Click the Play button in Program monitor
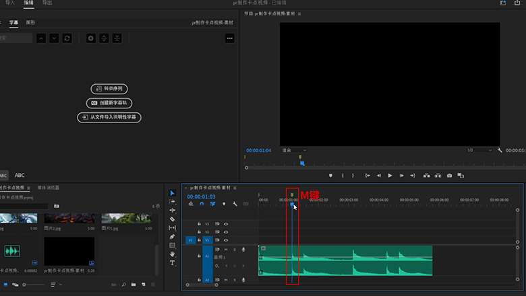The height and width of the screenshot is (296, 526). pyautogui.click(x=390, y=176)
